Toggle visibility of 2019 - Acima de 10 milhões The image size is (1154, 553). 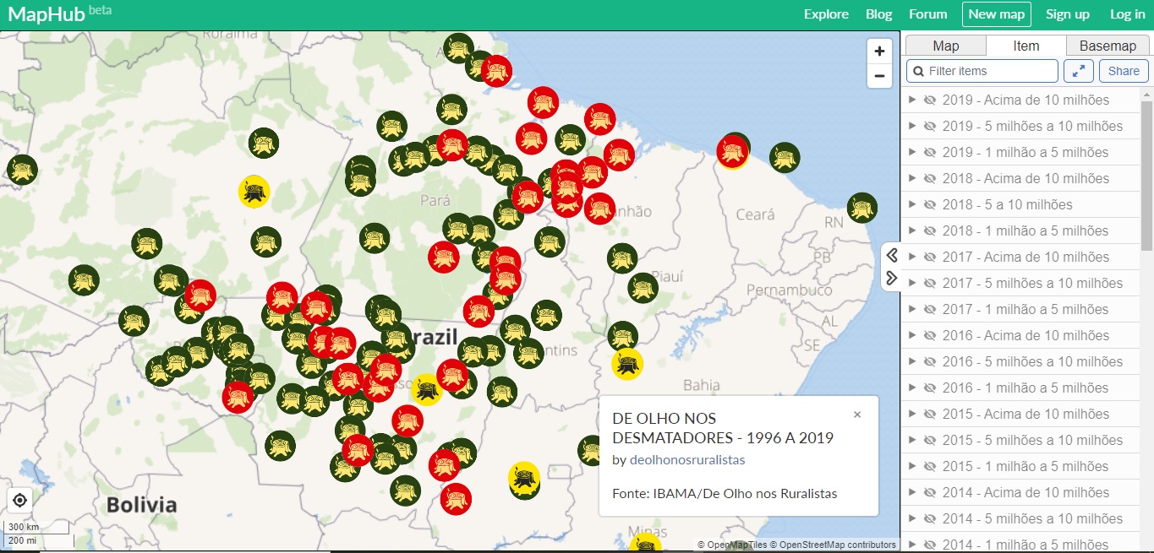point(930,100)
